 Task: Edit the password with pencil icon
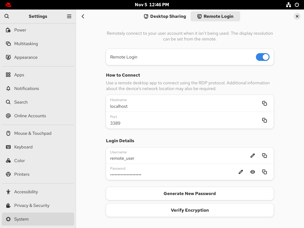(241, 172)
